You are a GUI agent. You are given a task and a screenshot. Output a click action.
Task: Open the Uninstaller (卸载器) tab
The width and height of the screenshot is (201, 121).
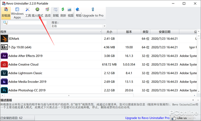click(x=6, y=13)
